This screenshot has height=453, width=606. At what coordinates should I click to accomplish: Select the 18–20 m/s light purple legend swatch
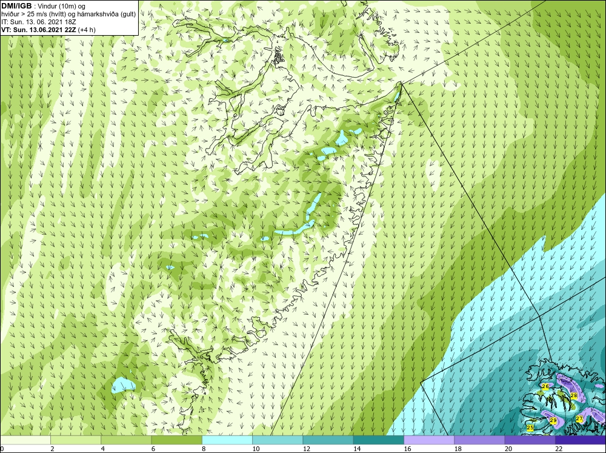(479, 440)
